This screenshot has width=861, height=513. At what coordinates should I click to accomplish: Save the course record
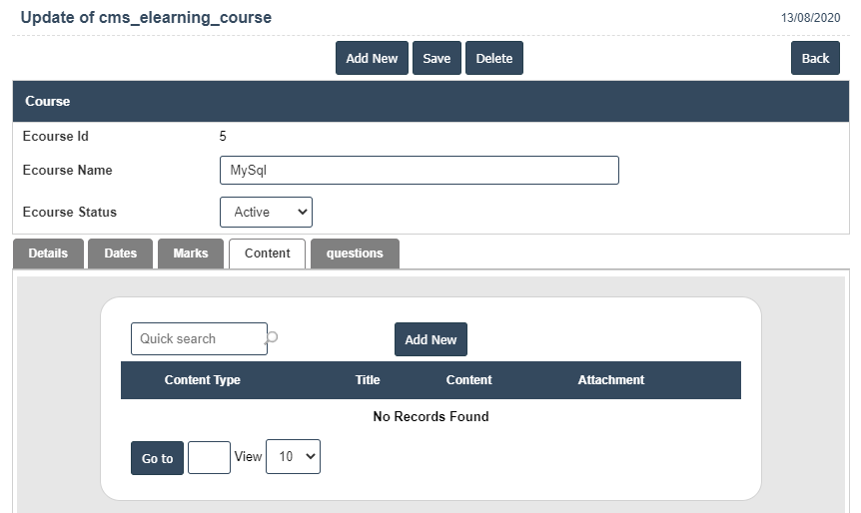tap(436, 58)
